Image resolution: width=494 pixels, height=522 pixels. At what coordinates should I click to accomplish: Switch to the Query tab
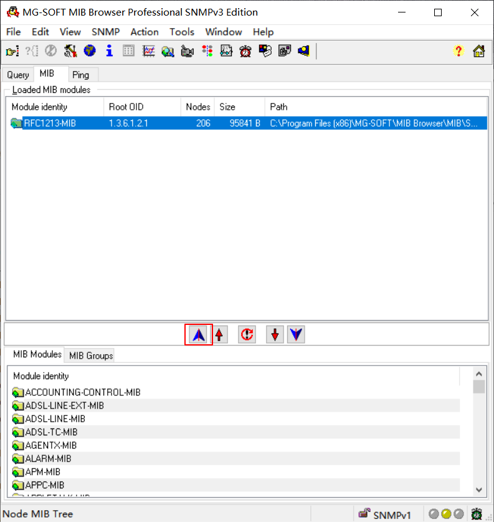(x=18, y=75)
